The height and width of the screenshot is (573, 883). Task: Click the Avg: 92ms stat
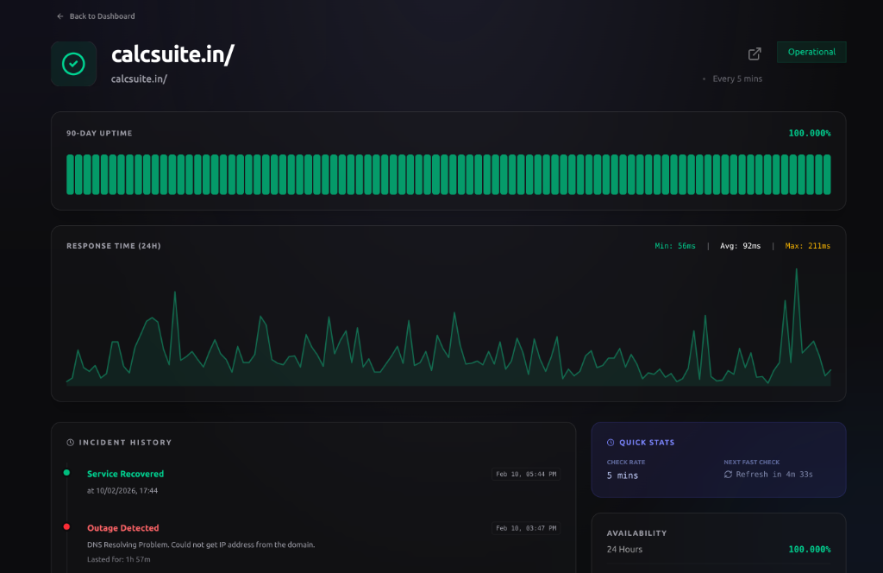coord(741,246)
